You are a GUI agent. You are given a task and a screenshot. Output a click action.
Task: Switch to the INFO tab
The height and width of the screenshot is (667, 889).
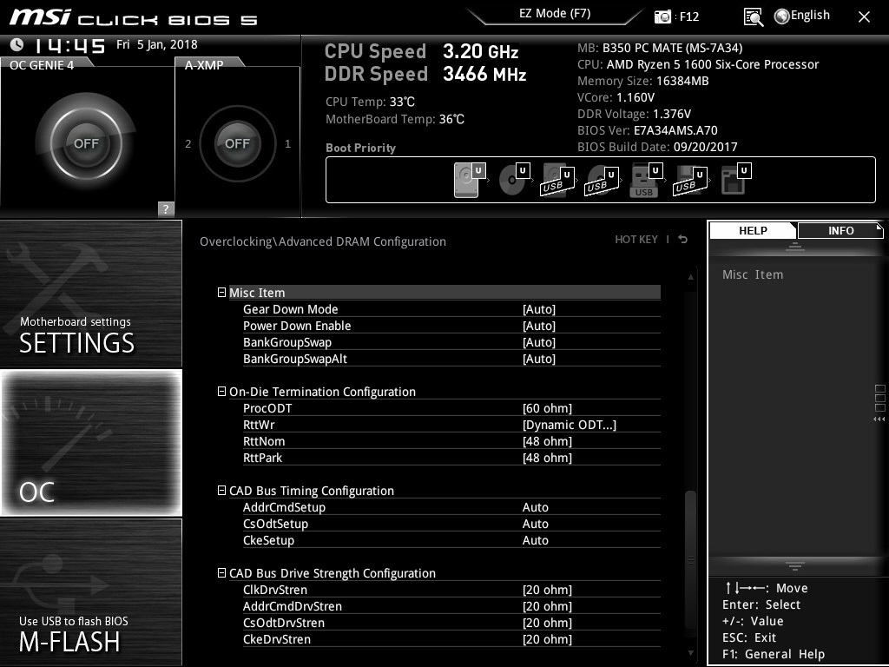pos(840,230)
